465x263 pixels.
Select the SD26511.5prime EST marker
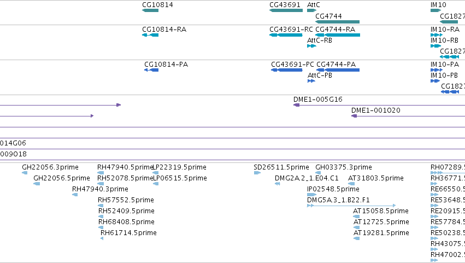[257, 173]
